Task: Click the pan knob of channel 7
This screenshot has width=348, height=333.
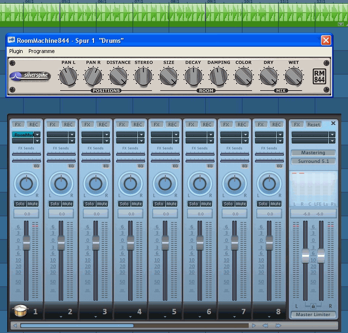Action: [x=234, y=184]
